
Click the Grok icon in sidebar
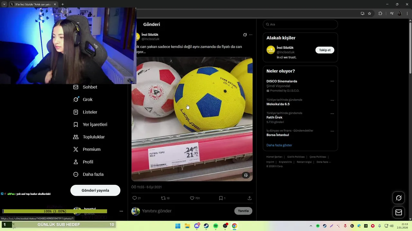coord(76,99)
